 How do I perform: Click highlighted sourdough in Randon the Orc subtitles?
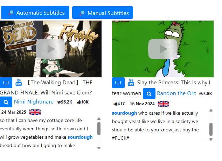point(124,113)
